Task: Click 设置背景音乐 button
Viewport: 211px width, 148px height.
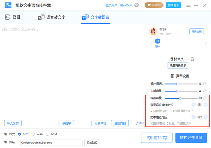Action: point(178,66)
